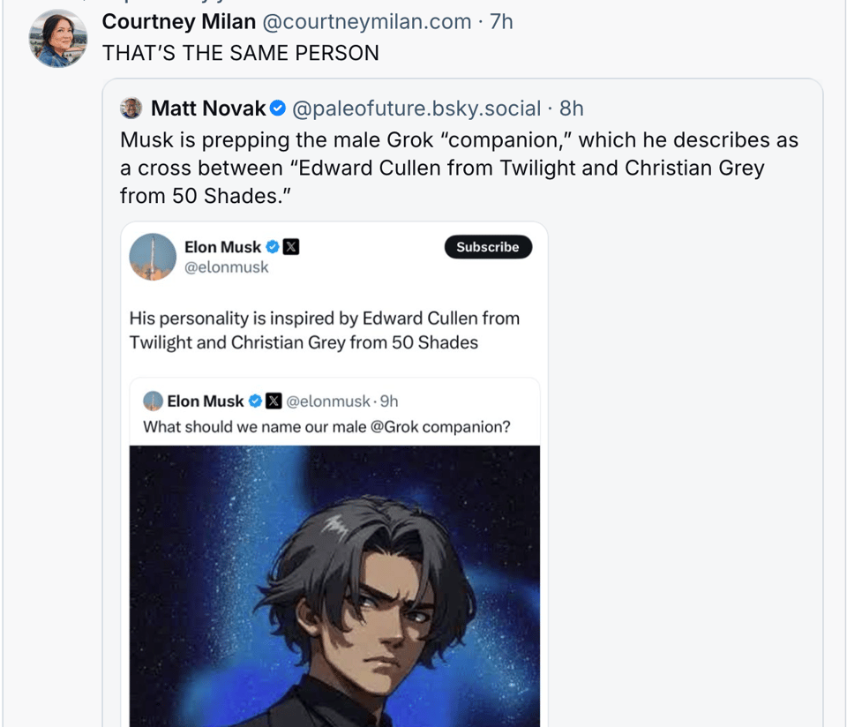Click Courtney Milan's profile avatar
This screenshot has width=847, height=727.
click(58, 39)
